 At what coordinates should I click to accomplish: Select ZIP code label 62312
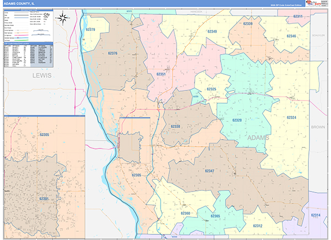[258, 226]
